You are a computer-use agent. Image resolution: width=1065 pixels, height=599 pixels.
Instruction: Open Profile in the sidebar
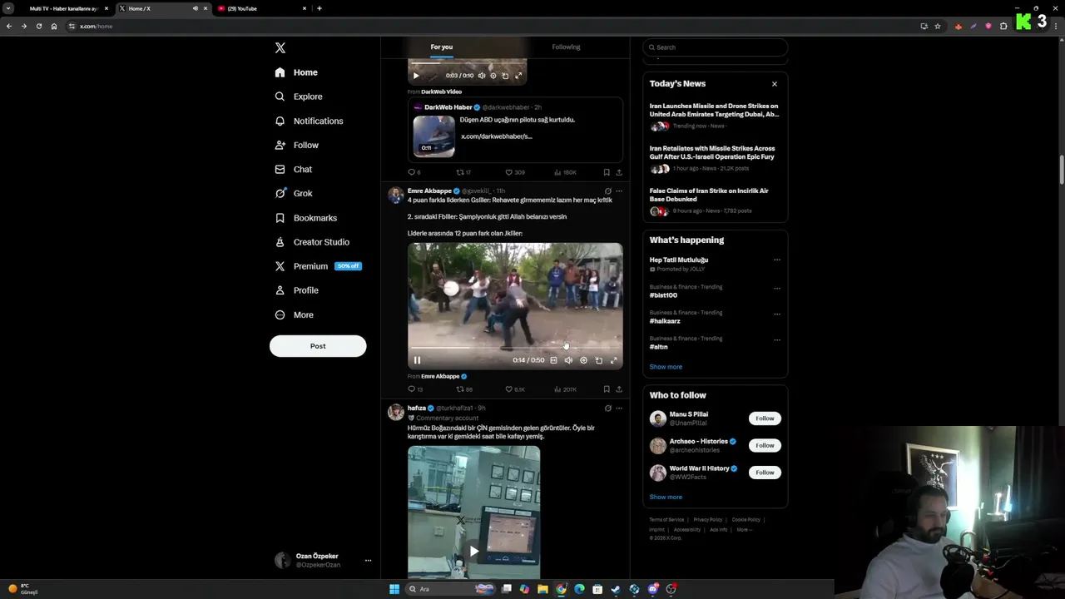297,290
